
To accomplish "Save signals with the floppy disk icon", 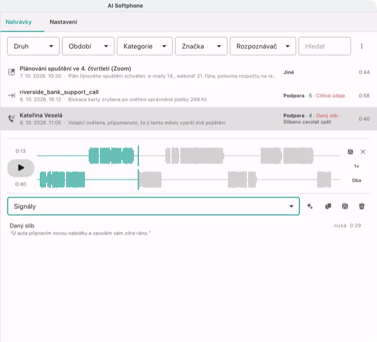I will click(x=345, y=206).
